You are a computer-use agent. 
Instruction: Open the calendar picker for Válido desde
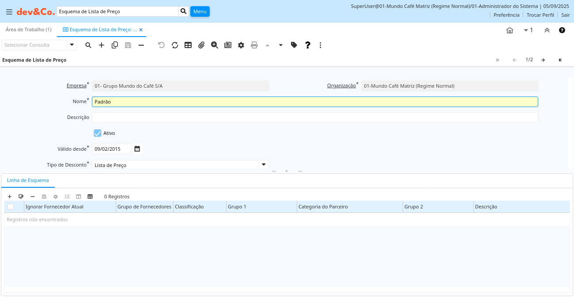[137, 149]
